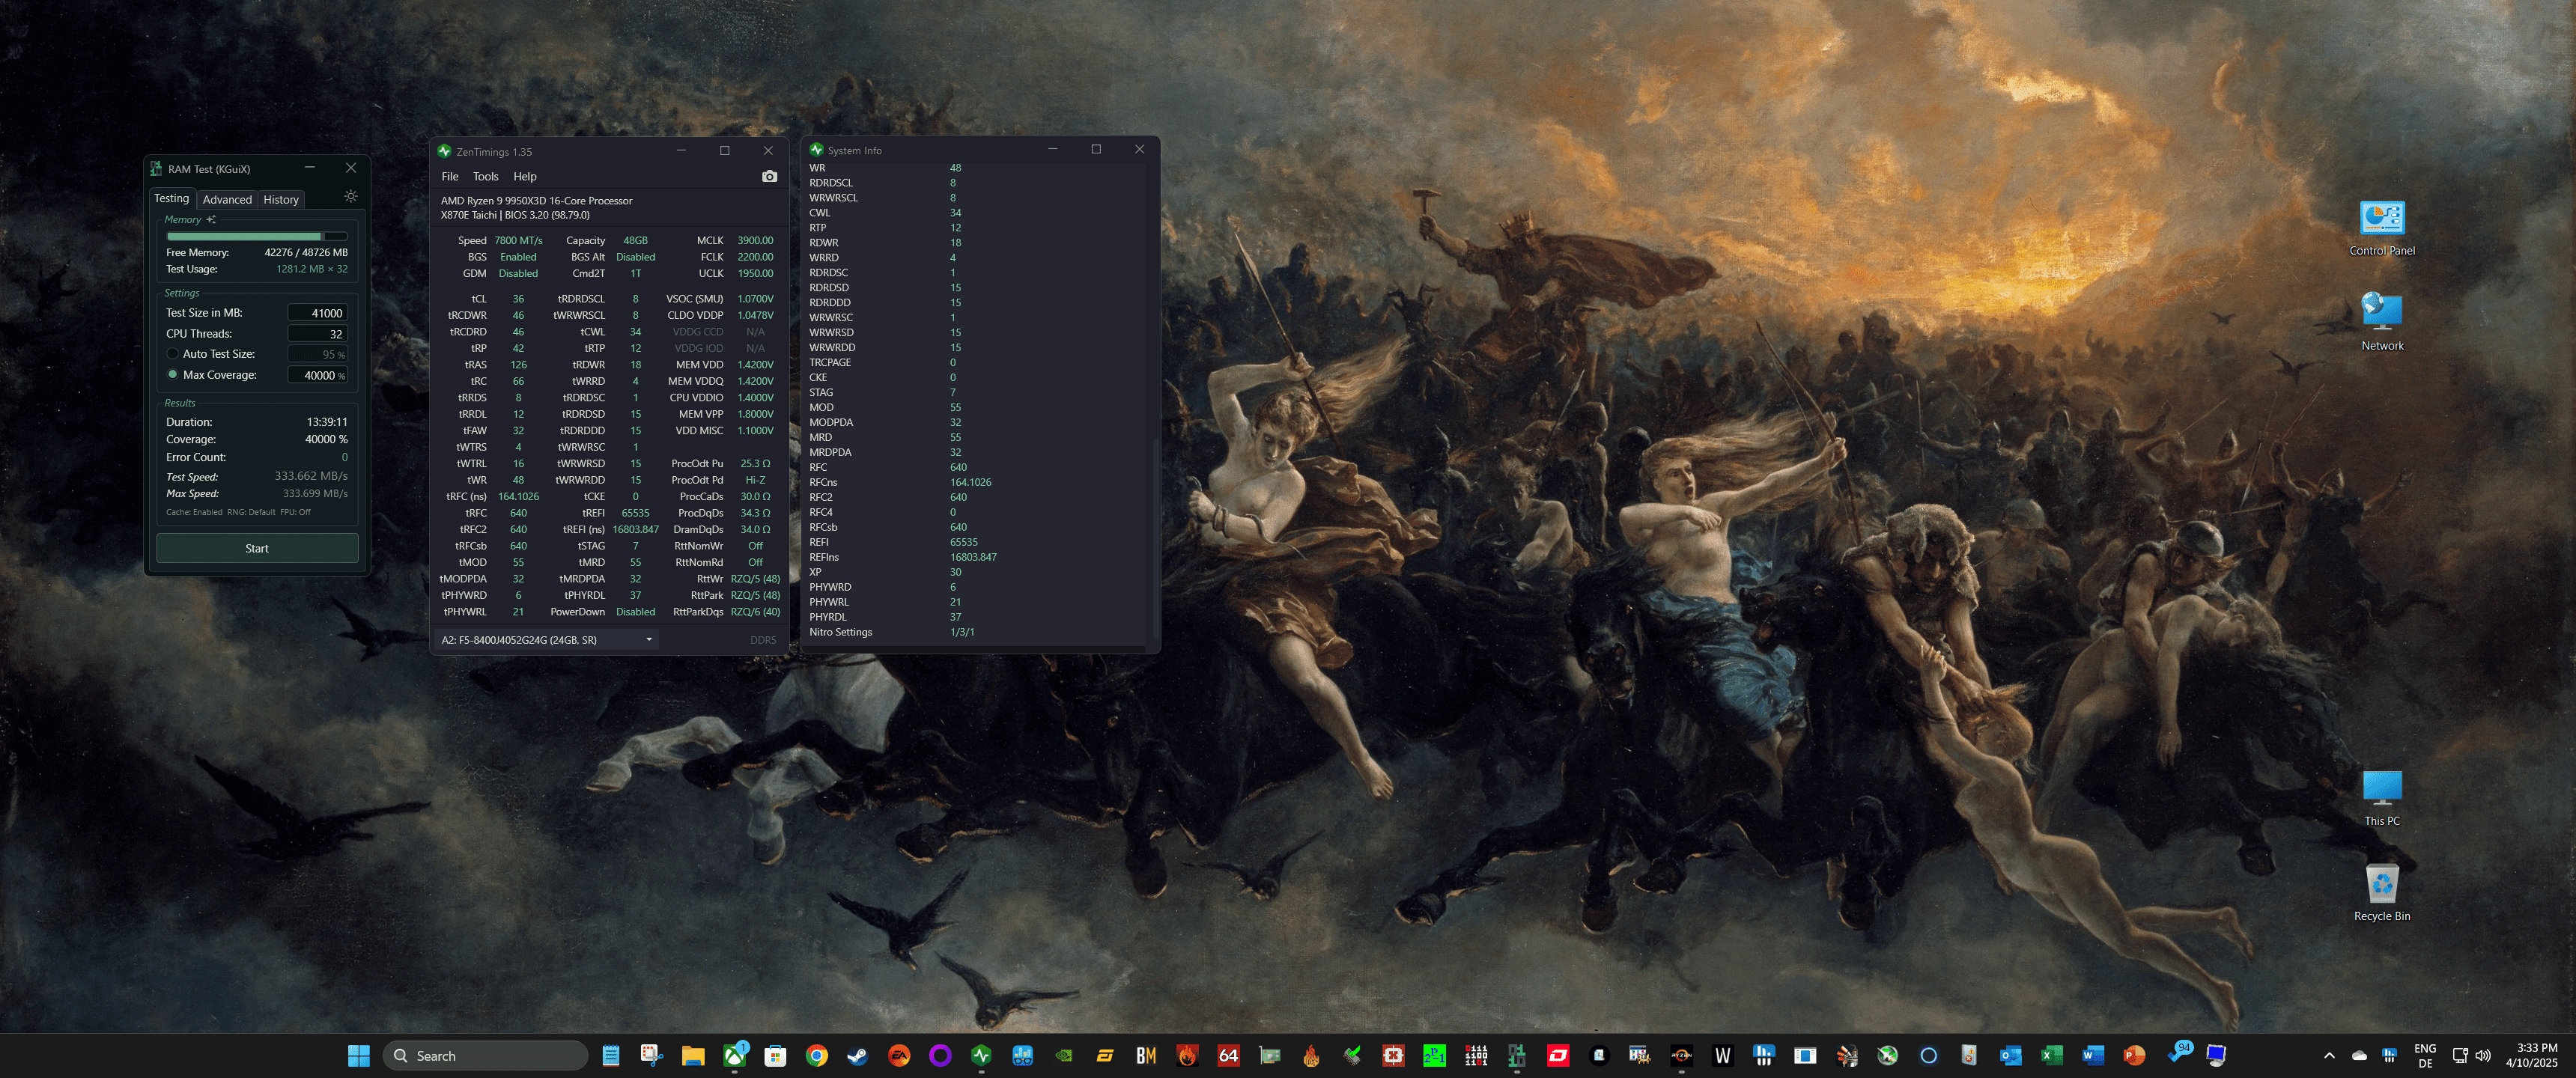Click the ZenTimings screenshot camera icon
This screenshot has height=1078, width=2576.
769,176
